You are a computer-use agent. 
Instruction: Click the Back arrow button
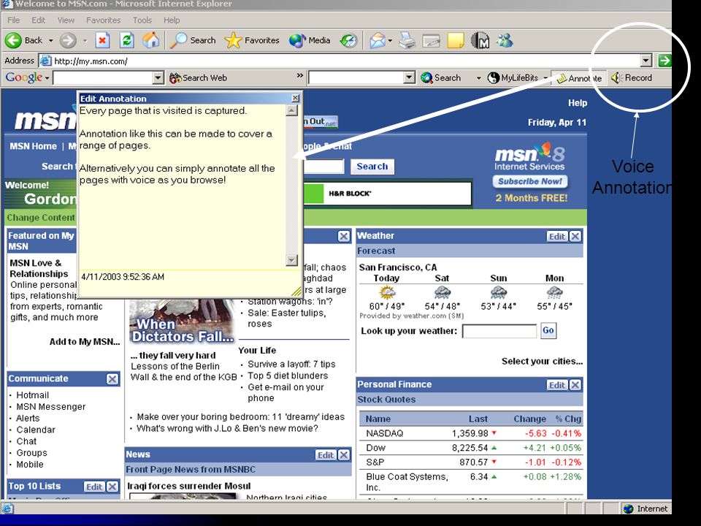23,41
